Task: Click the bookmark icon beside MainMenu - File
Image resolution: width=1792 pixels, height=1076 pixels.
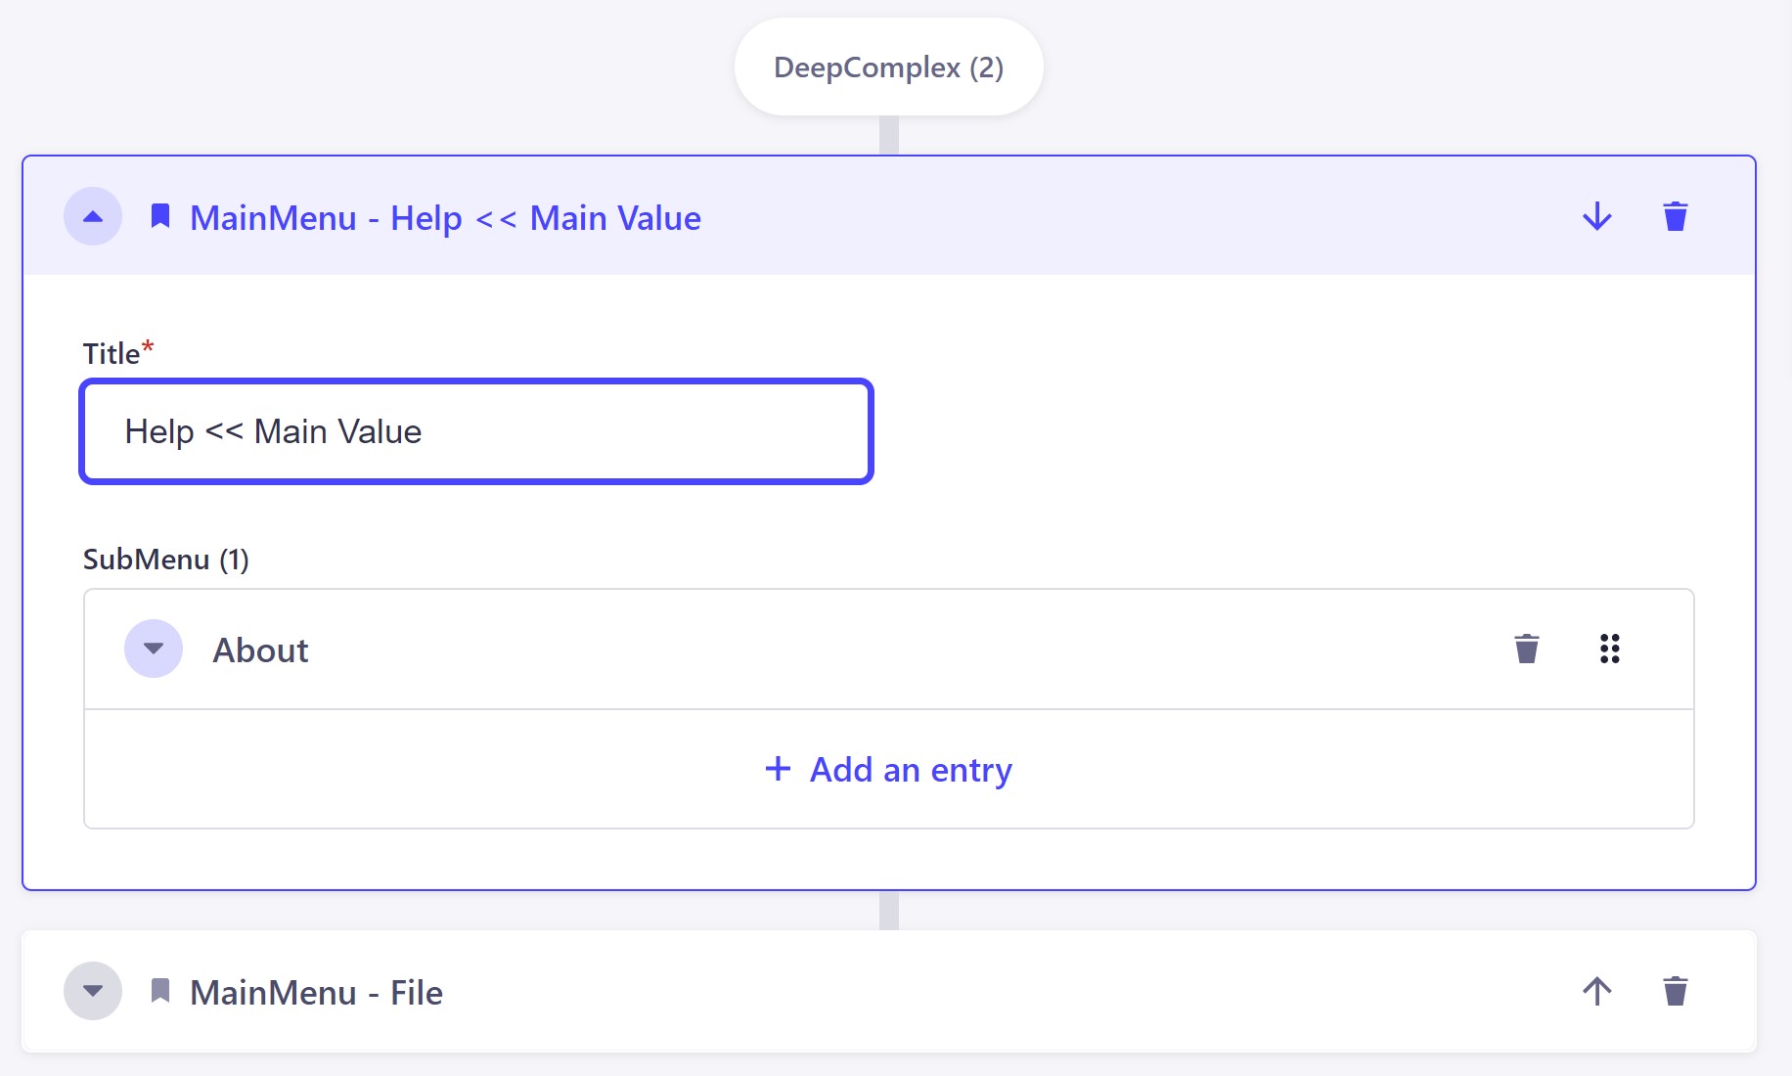Action: (161, 991)
